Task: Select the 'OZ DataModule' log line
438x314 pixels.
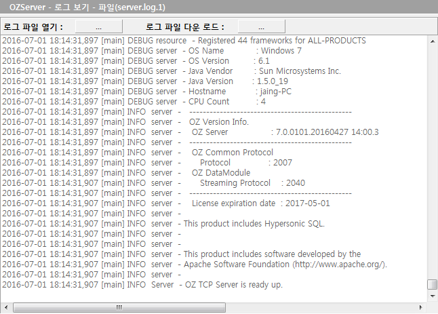Action: point(126,173)
